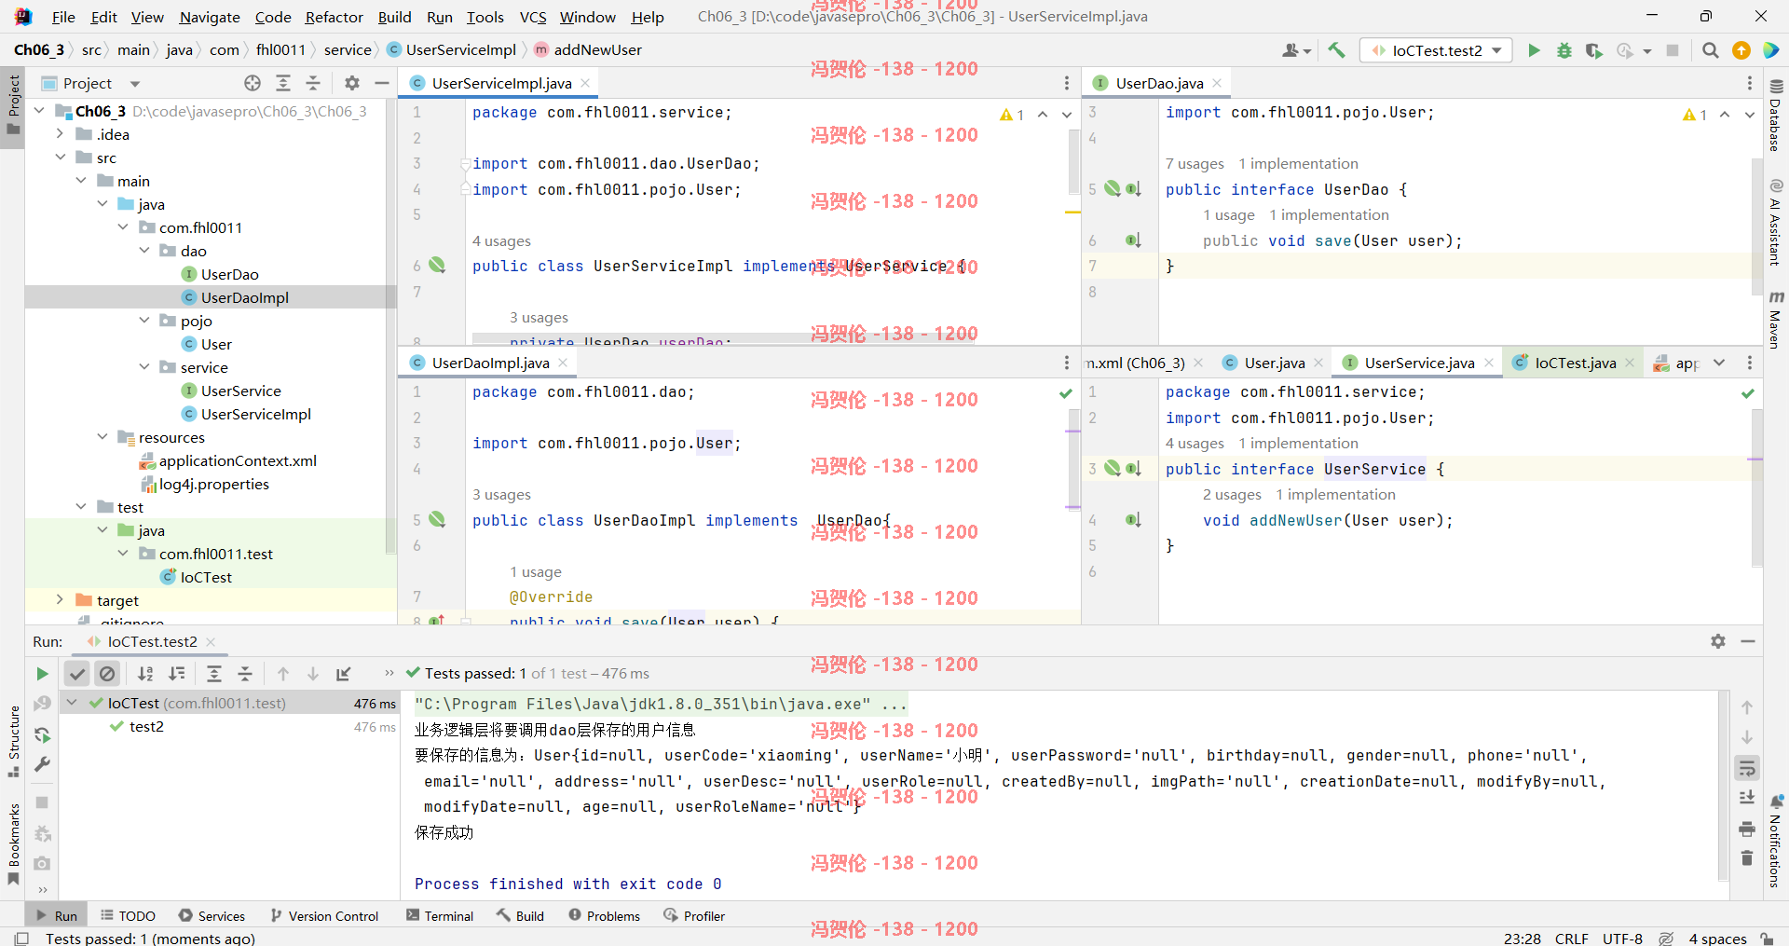1789x946 pixels.
Task: Import tests from file icon
Action: point(343,673)
